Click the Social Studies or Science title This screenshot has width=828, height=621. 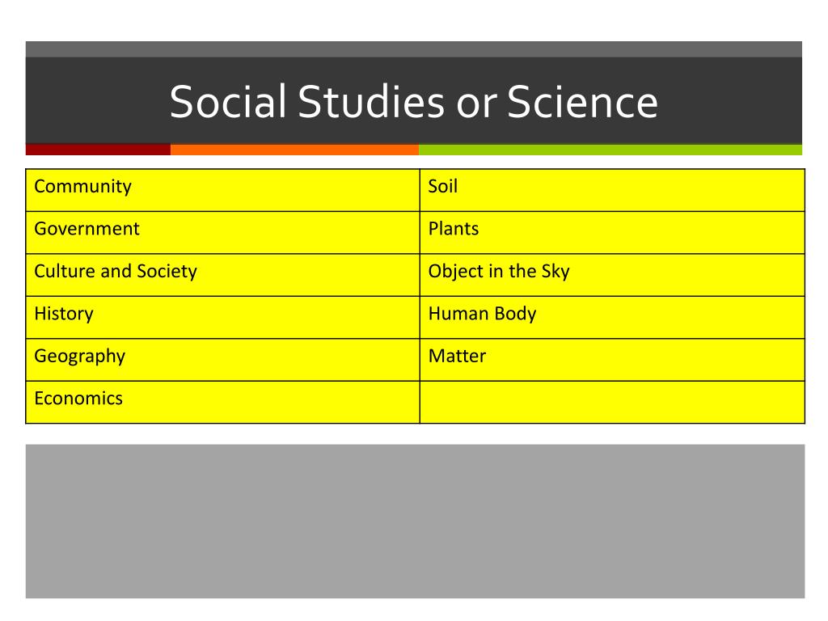click(x=413, y=101)
